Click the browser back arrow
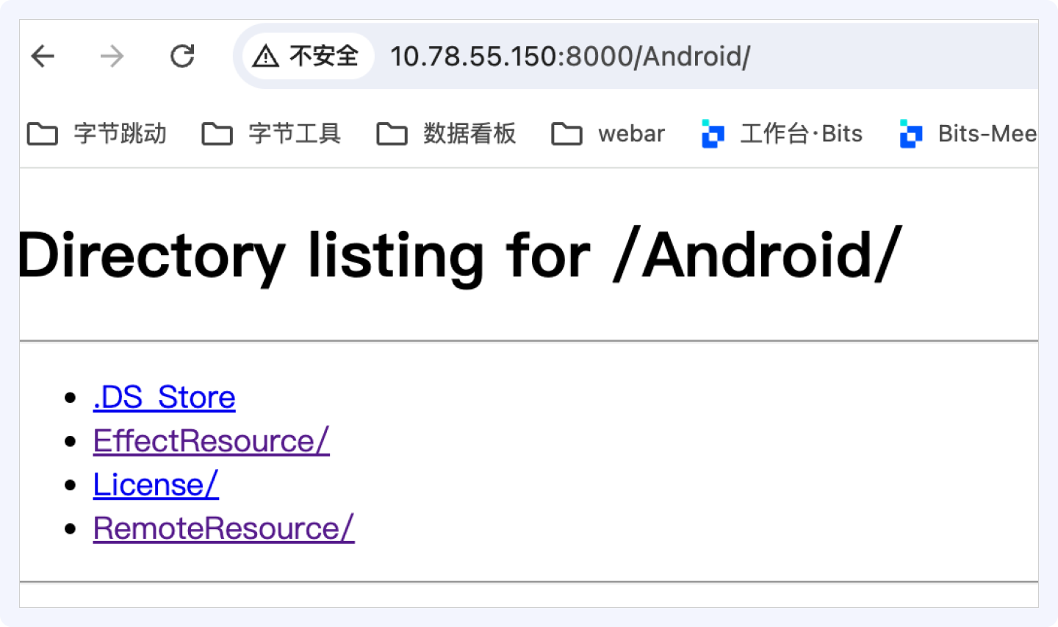Image resolution: width=1058 pixels, height=627 pixels. pos(43,56)
